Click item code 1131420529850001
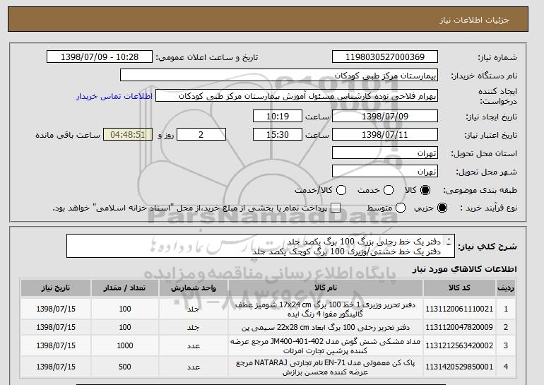The height and width of the screenshot is (385, 544). click(x=459, y=367)
